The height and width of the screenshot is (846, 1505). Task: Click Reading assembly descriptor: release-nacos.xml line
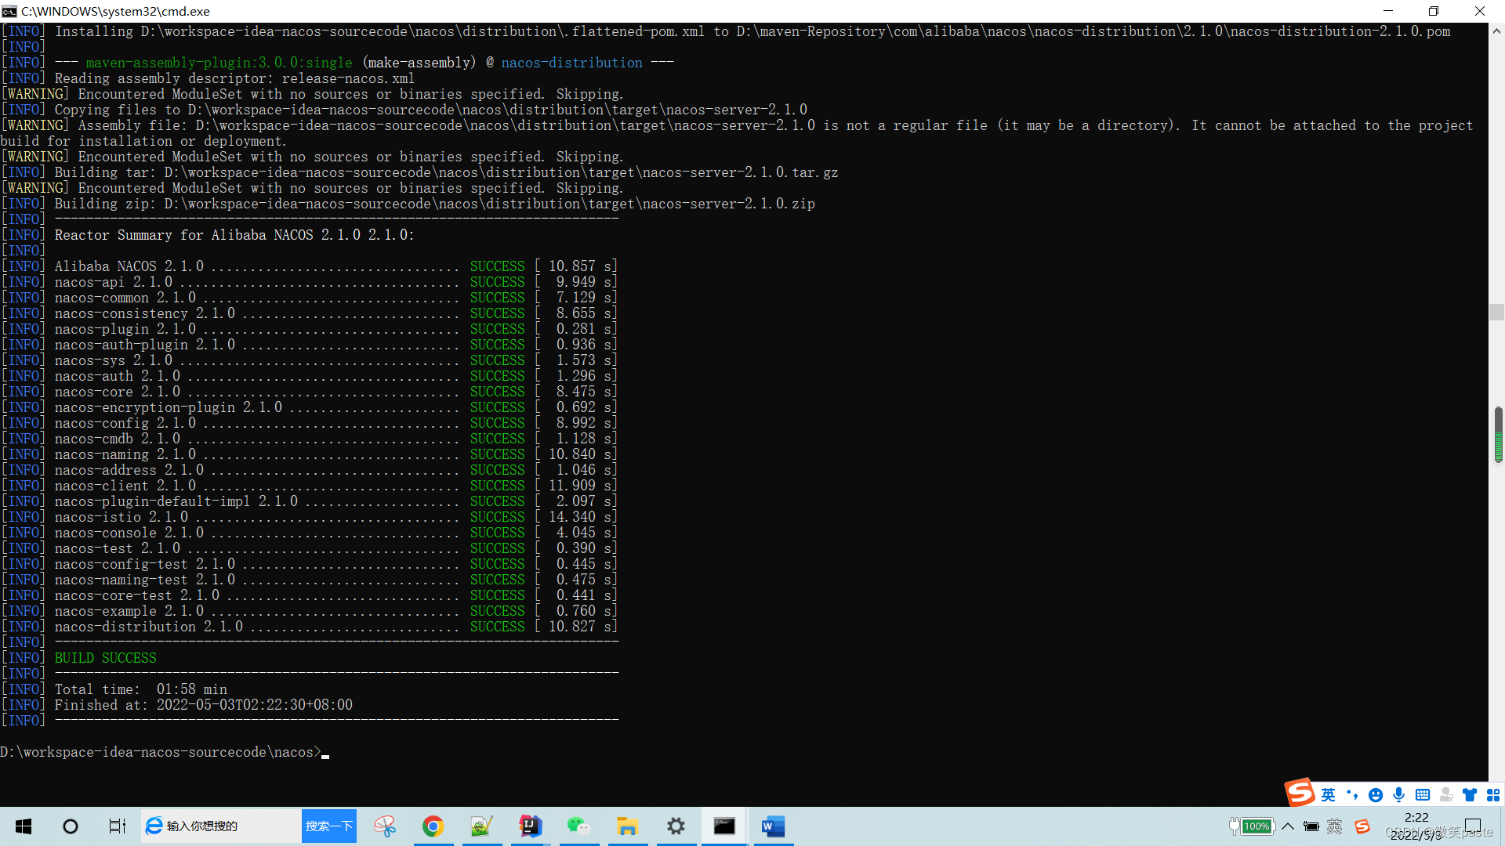coord(234,78)
